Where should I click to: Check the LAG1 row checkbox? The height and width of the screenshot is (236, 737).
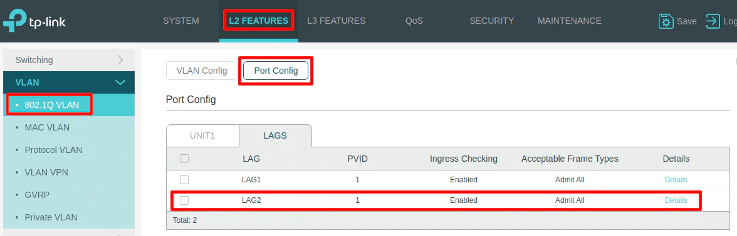[184, 180]
